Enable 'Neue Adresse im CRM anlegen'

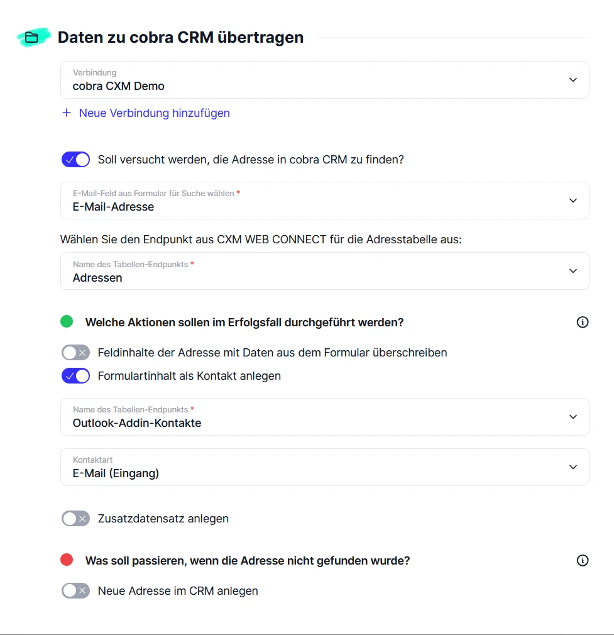[75, 590]
